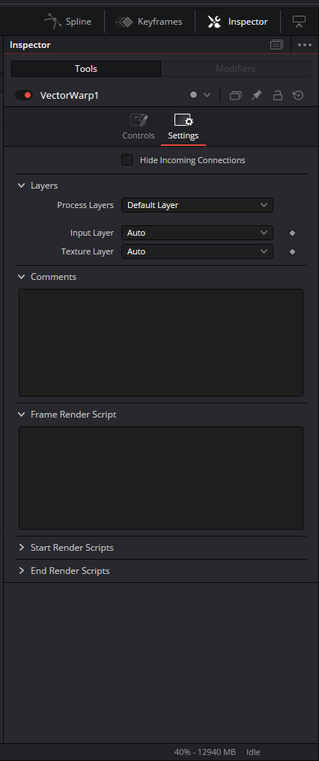
Task: Open the Inspector options three-dot menu
Action: coord(305,45)
